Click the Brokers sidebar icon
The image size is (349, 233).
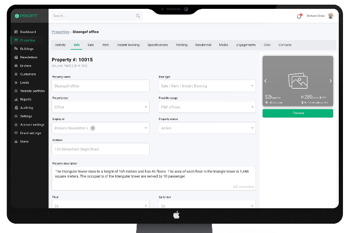click(x=16, y=66)
